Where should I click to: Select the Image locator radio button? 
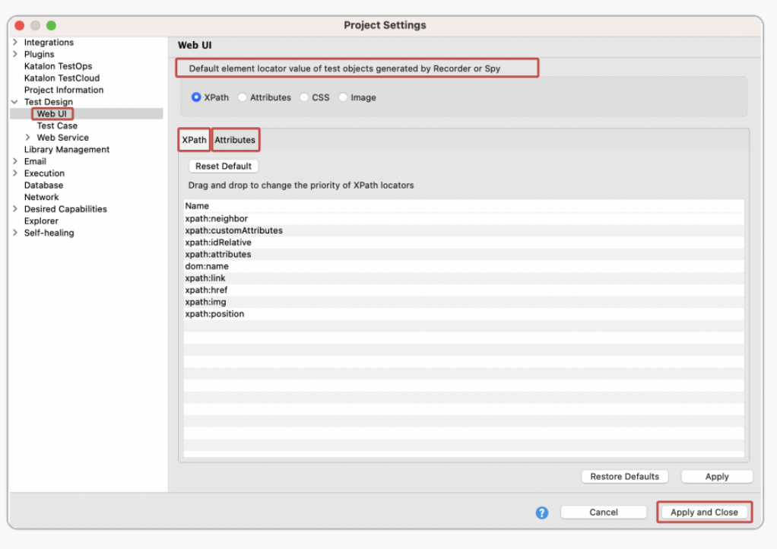343,97
